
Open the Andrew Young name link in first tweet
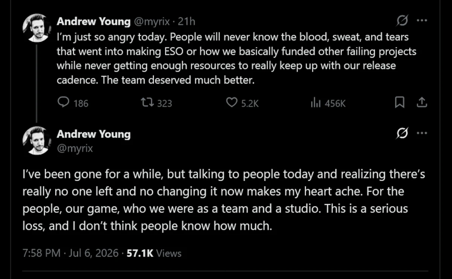(93, 22)
